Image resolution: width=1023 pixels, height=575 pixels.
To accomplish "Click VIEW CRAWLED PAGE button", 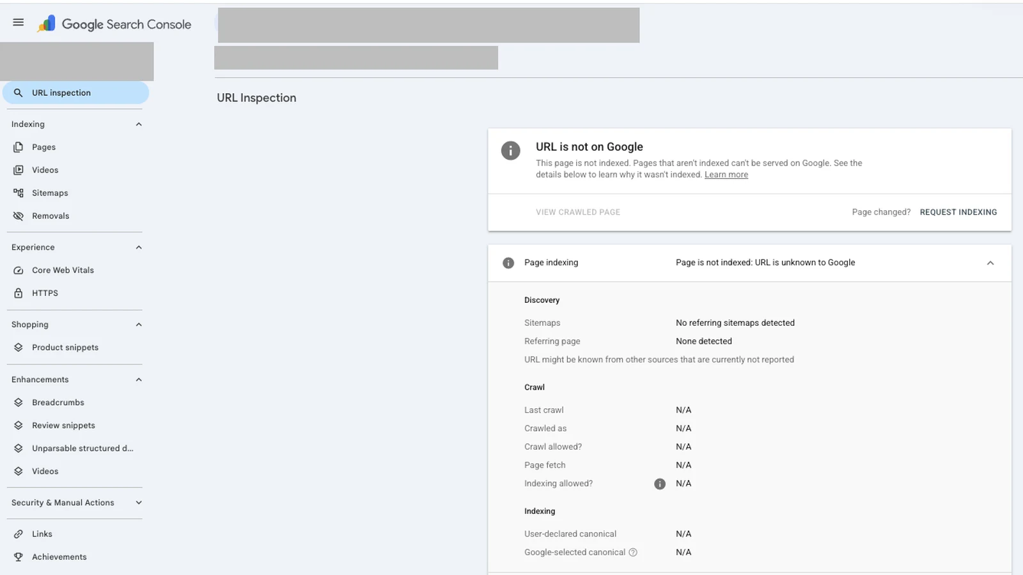I will tap(578, 212).
